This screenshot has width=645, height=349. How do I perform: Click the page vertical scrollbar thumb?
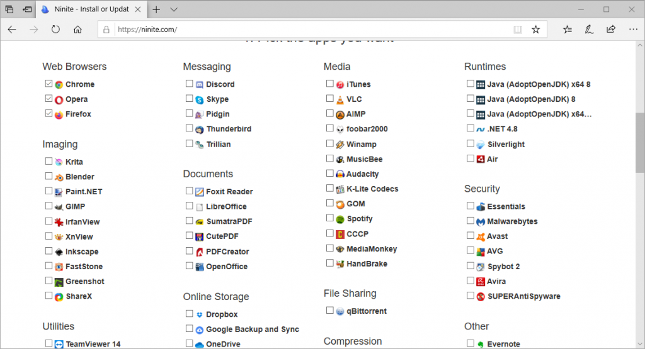tap(640, 143)
